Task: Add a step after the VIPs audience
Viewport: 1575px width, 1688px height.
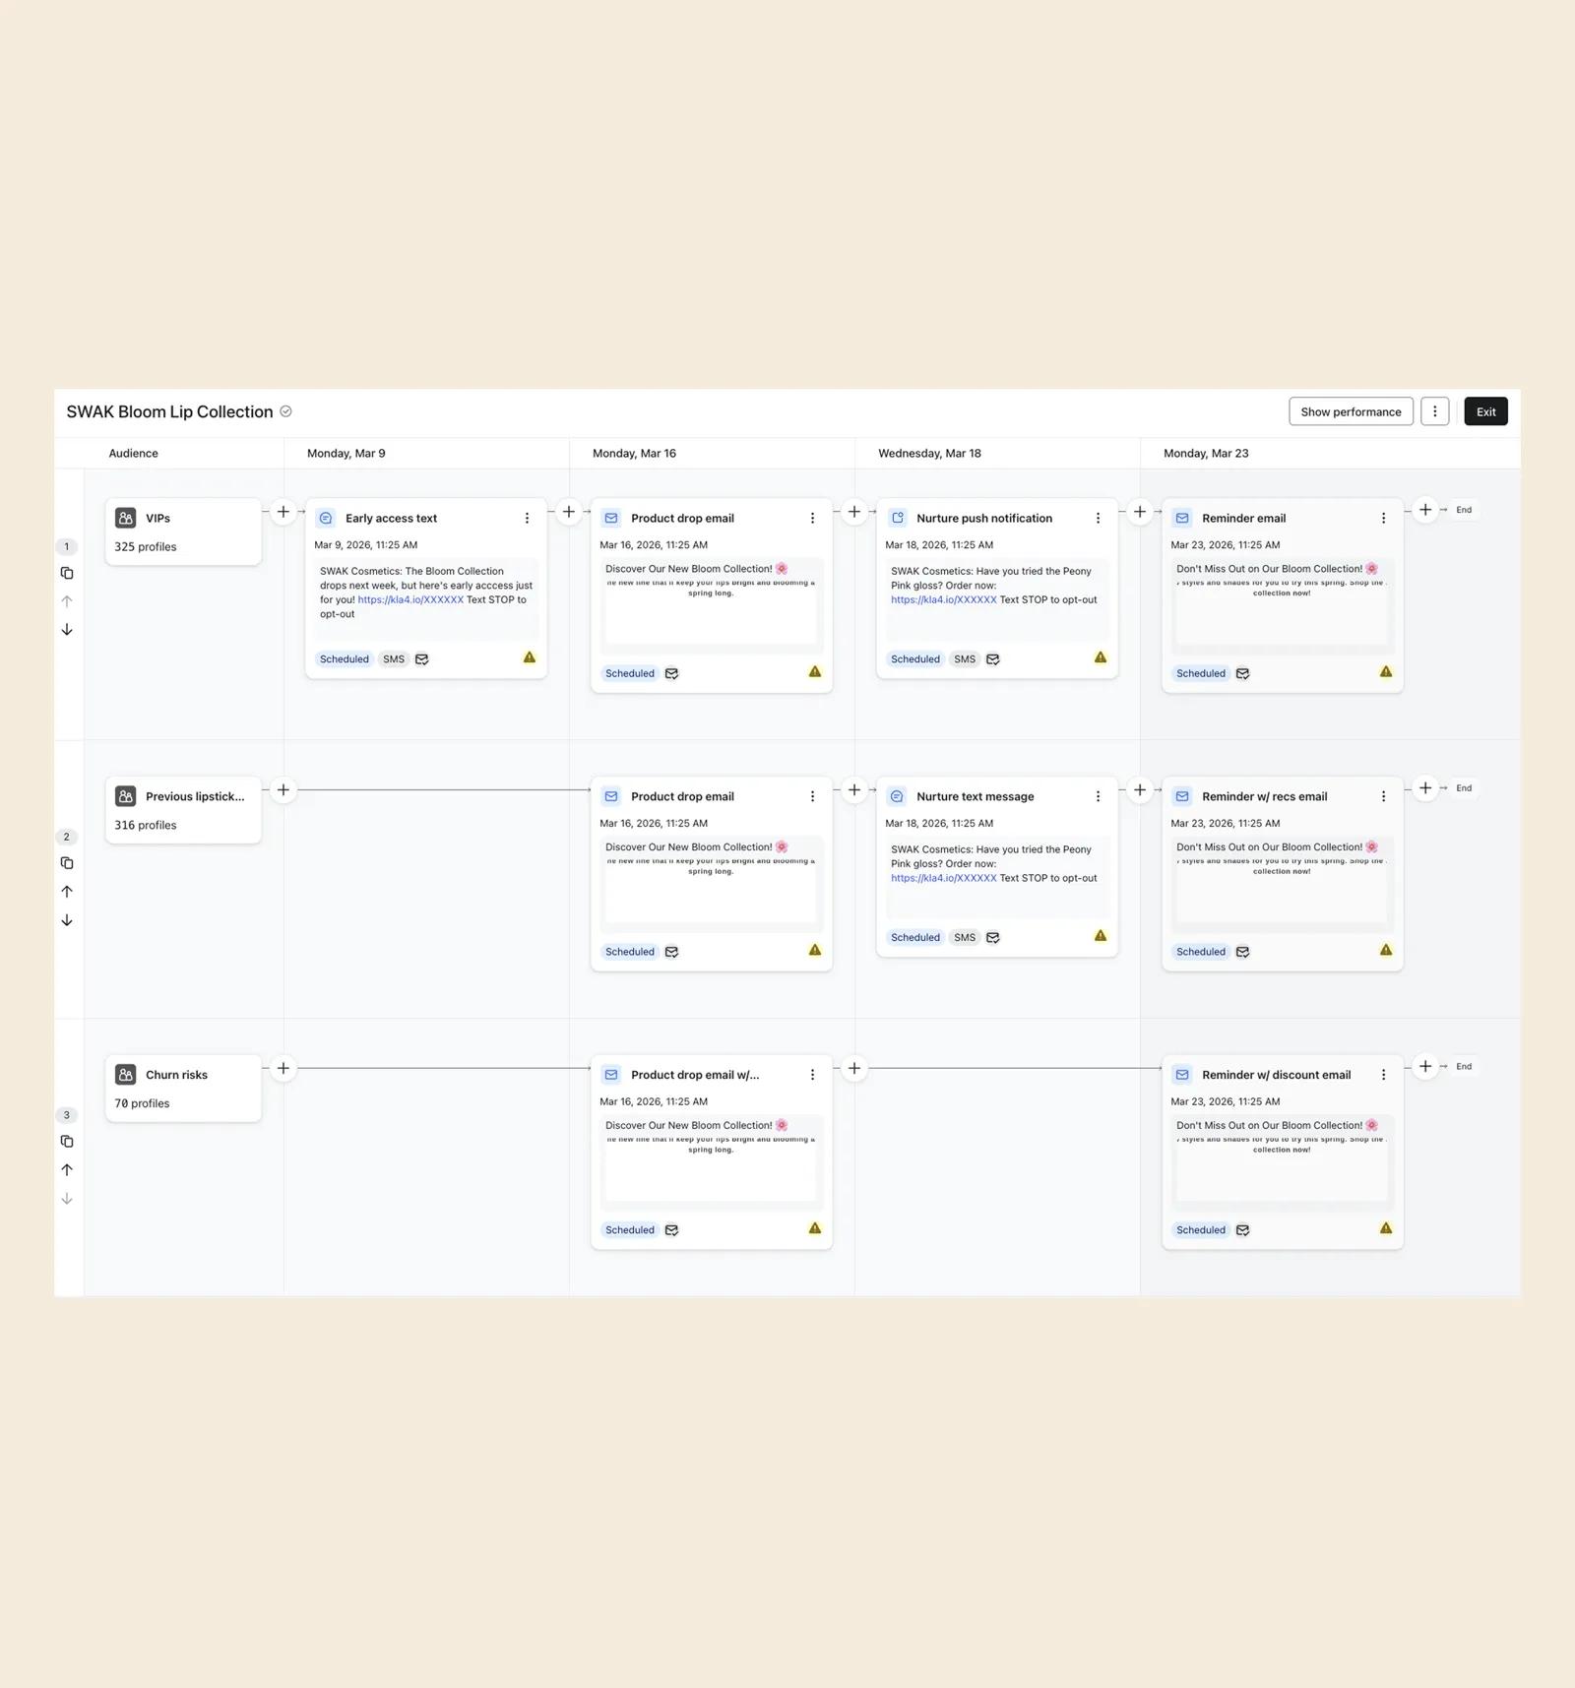Action: tap(283, 512)
